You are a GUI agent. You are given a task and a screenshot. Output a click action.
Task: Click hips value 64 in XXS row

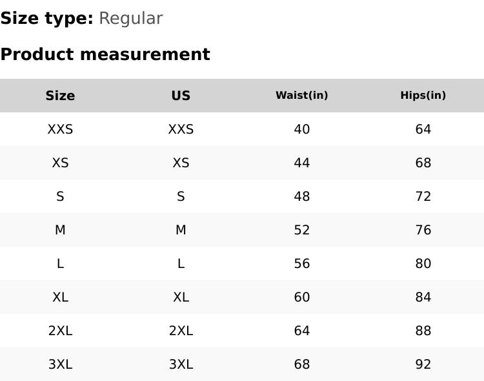tap(423, 129)
